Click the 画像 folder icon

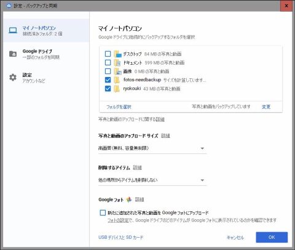117,71
